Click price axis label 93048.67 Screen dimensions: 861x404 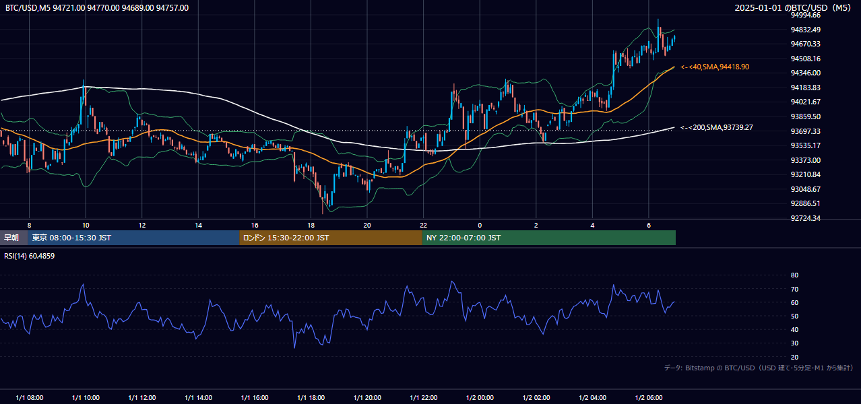[806, 189]
